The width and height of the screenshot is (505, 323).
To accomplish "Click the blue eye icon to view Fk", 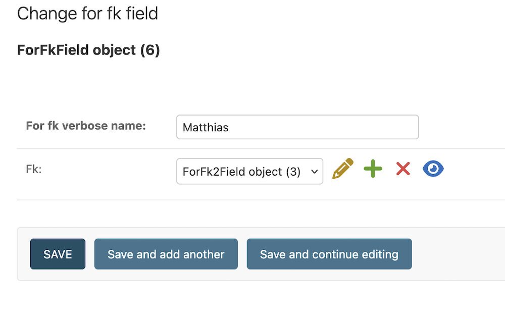I will pos(433,169).
